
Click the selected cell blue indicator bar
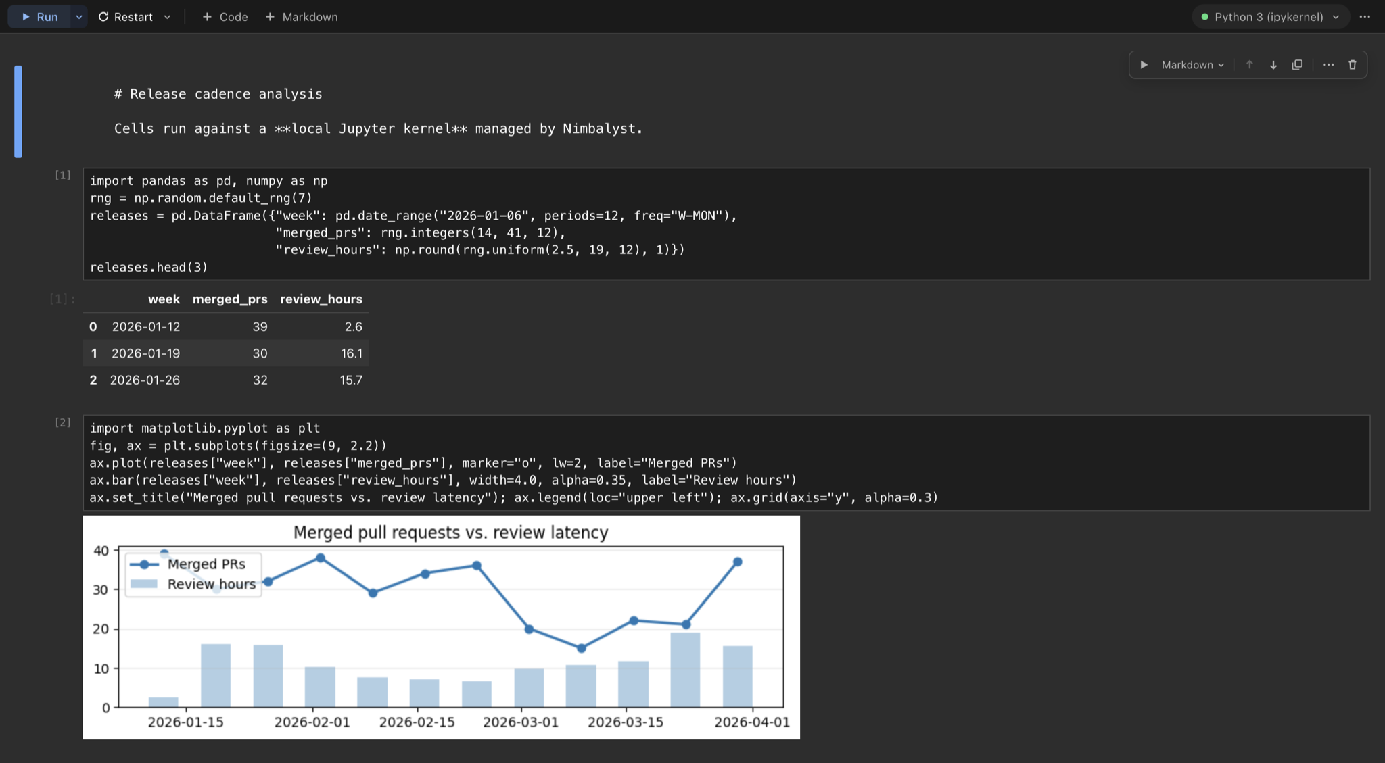pyautogui.click(x=18, y=112)
